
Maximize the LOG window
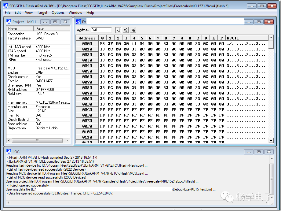(x=259, y=152)
